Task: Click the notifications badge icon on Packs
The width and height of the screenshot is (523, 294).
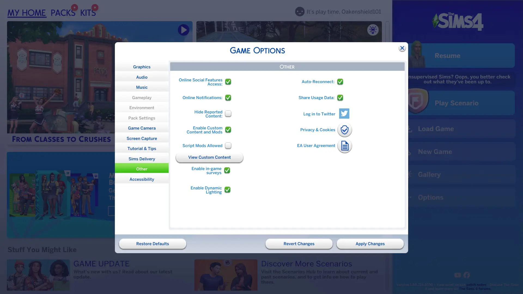Action: (75, 7)
